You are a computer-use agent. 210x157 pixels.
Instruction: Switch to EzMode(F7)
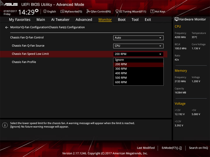[x=171, y=148]
